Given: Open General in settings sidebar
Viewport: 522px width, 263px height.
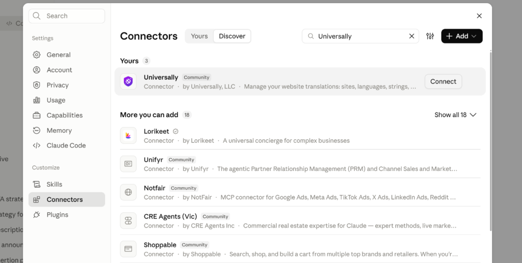Looking at the screenshot, I should (x=67, y=55).
